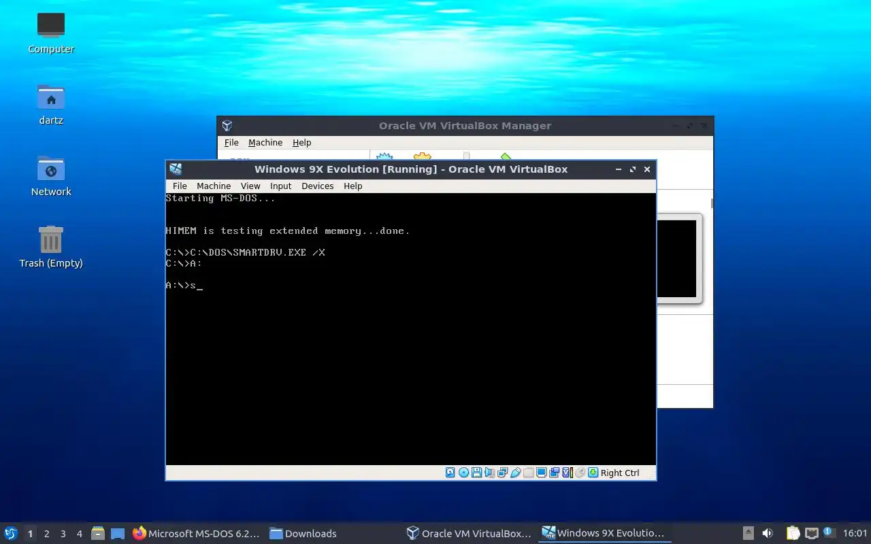Minimize the Windows 9X Evolution VM window

point(619,169)
